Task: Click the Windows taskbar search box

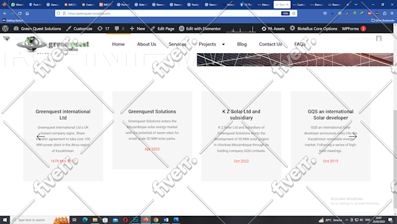Action: (x=40, y=220)
